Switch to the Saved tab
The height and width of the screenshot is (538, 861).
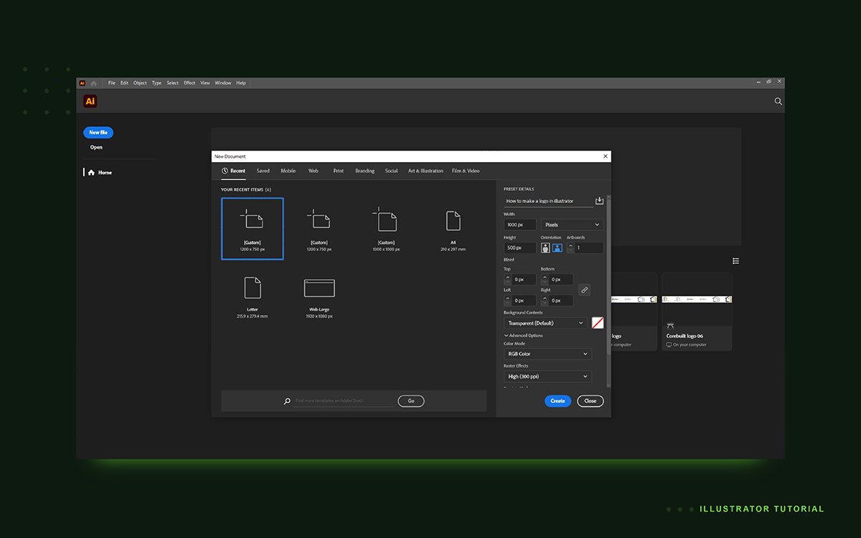coord(263,171)
